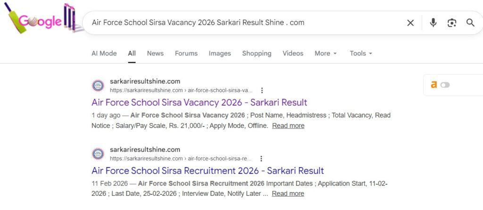Open options menu for Recruitment 2026 result
The height and width of the screenshot is (210, 483).
[261, 159]
